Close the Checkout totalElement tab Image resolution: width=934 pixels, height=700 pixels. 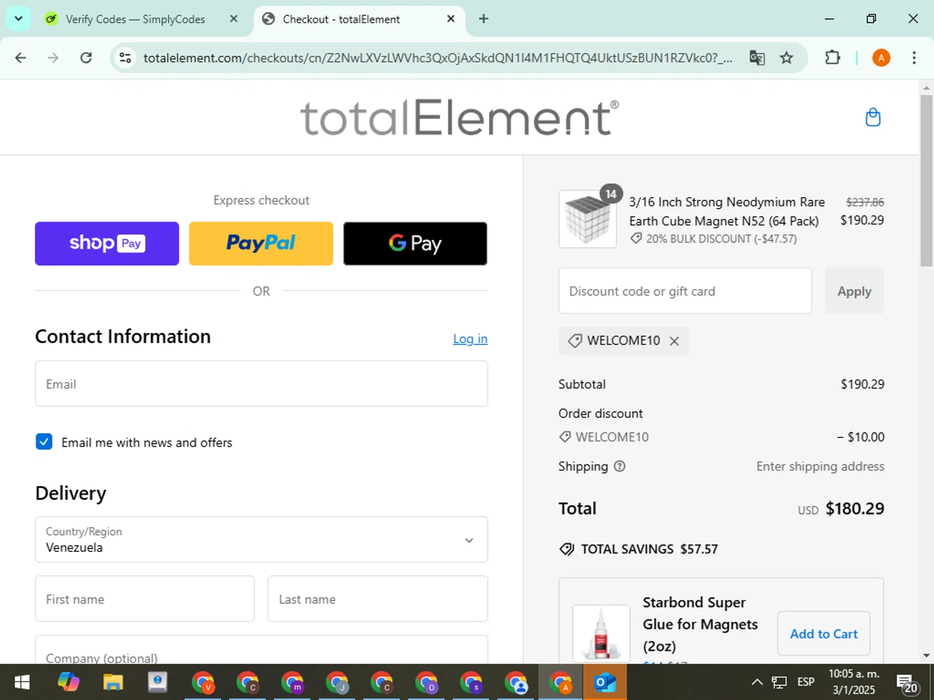(x=451, y=19)
